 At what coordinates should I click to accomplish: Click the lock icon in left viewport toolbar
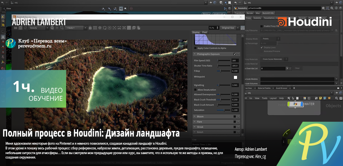[3, 37]
